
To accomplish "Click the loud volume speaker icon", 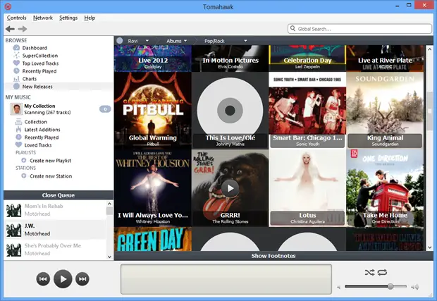I will point(415,287).
